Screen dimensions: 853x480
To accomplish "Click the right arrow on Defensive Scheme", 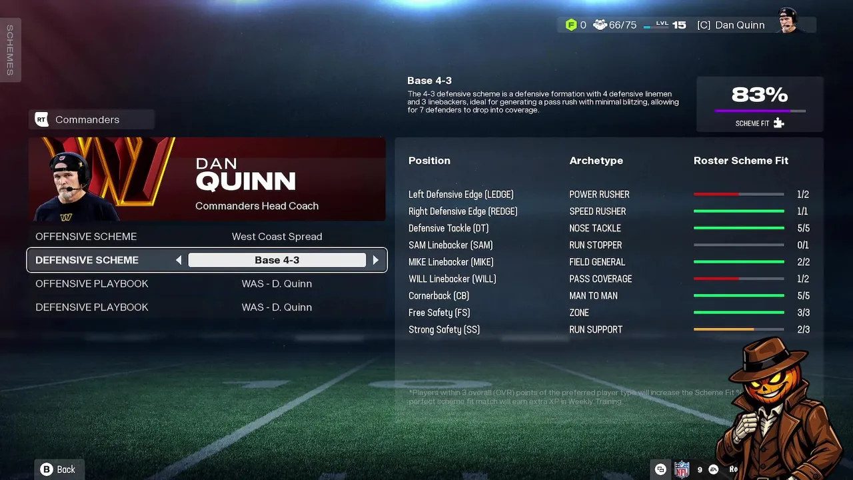I will coord(376,260).
